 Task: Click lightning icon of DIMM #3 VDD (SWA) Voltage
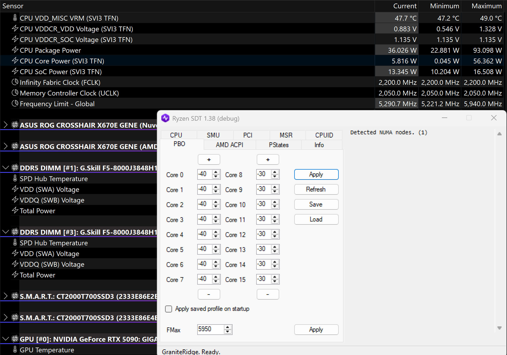[x=15, y=253]
